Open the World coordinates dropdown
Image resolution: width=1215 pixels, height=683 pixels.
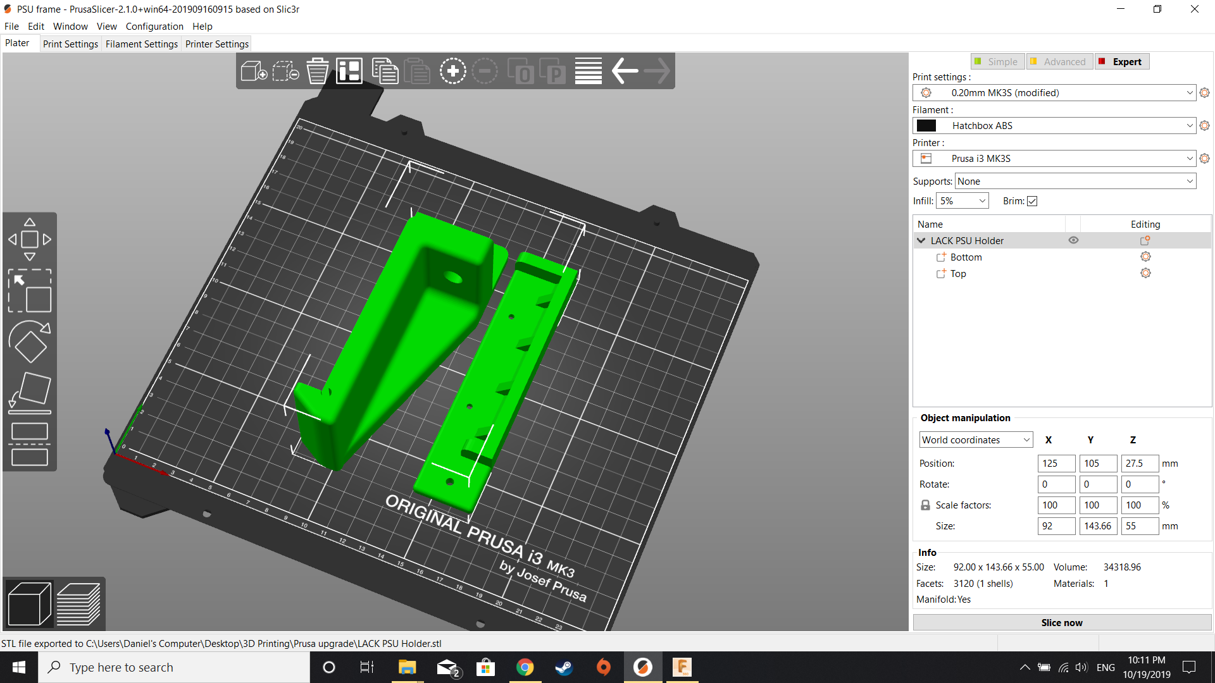click(x=976, y=440)
